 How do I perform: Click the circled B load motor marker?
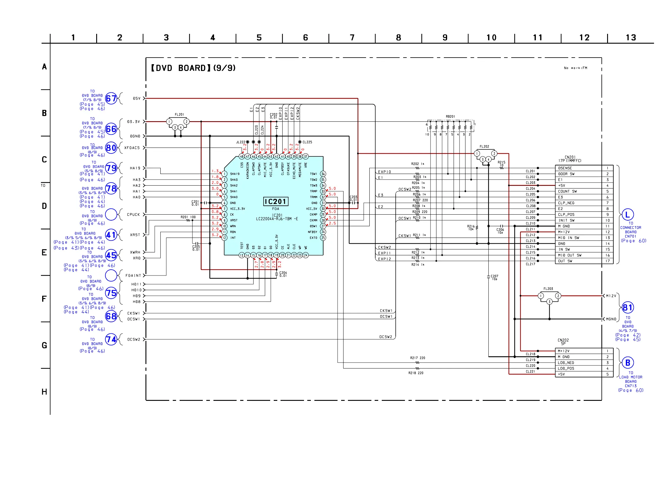pos(628,363)
